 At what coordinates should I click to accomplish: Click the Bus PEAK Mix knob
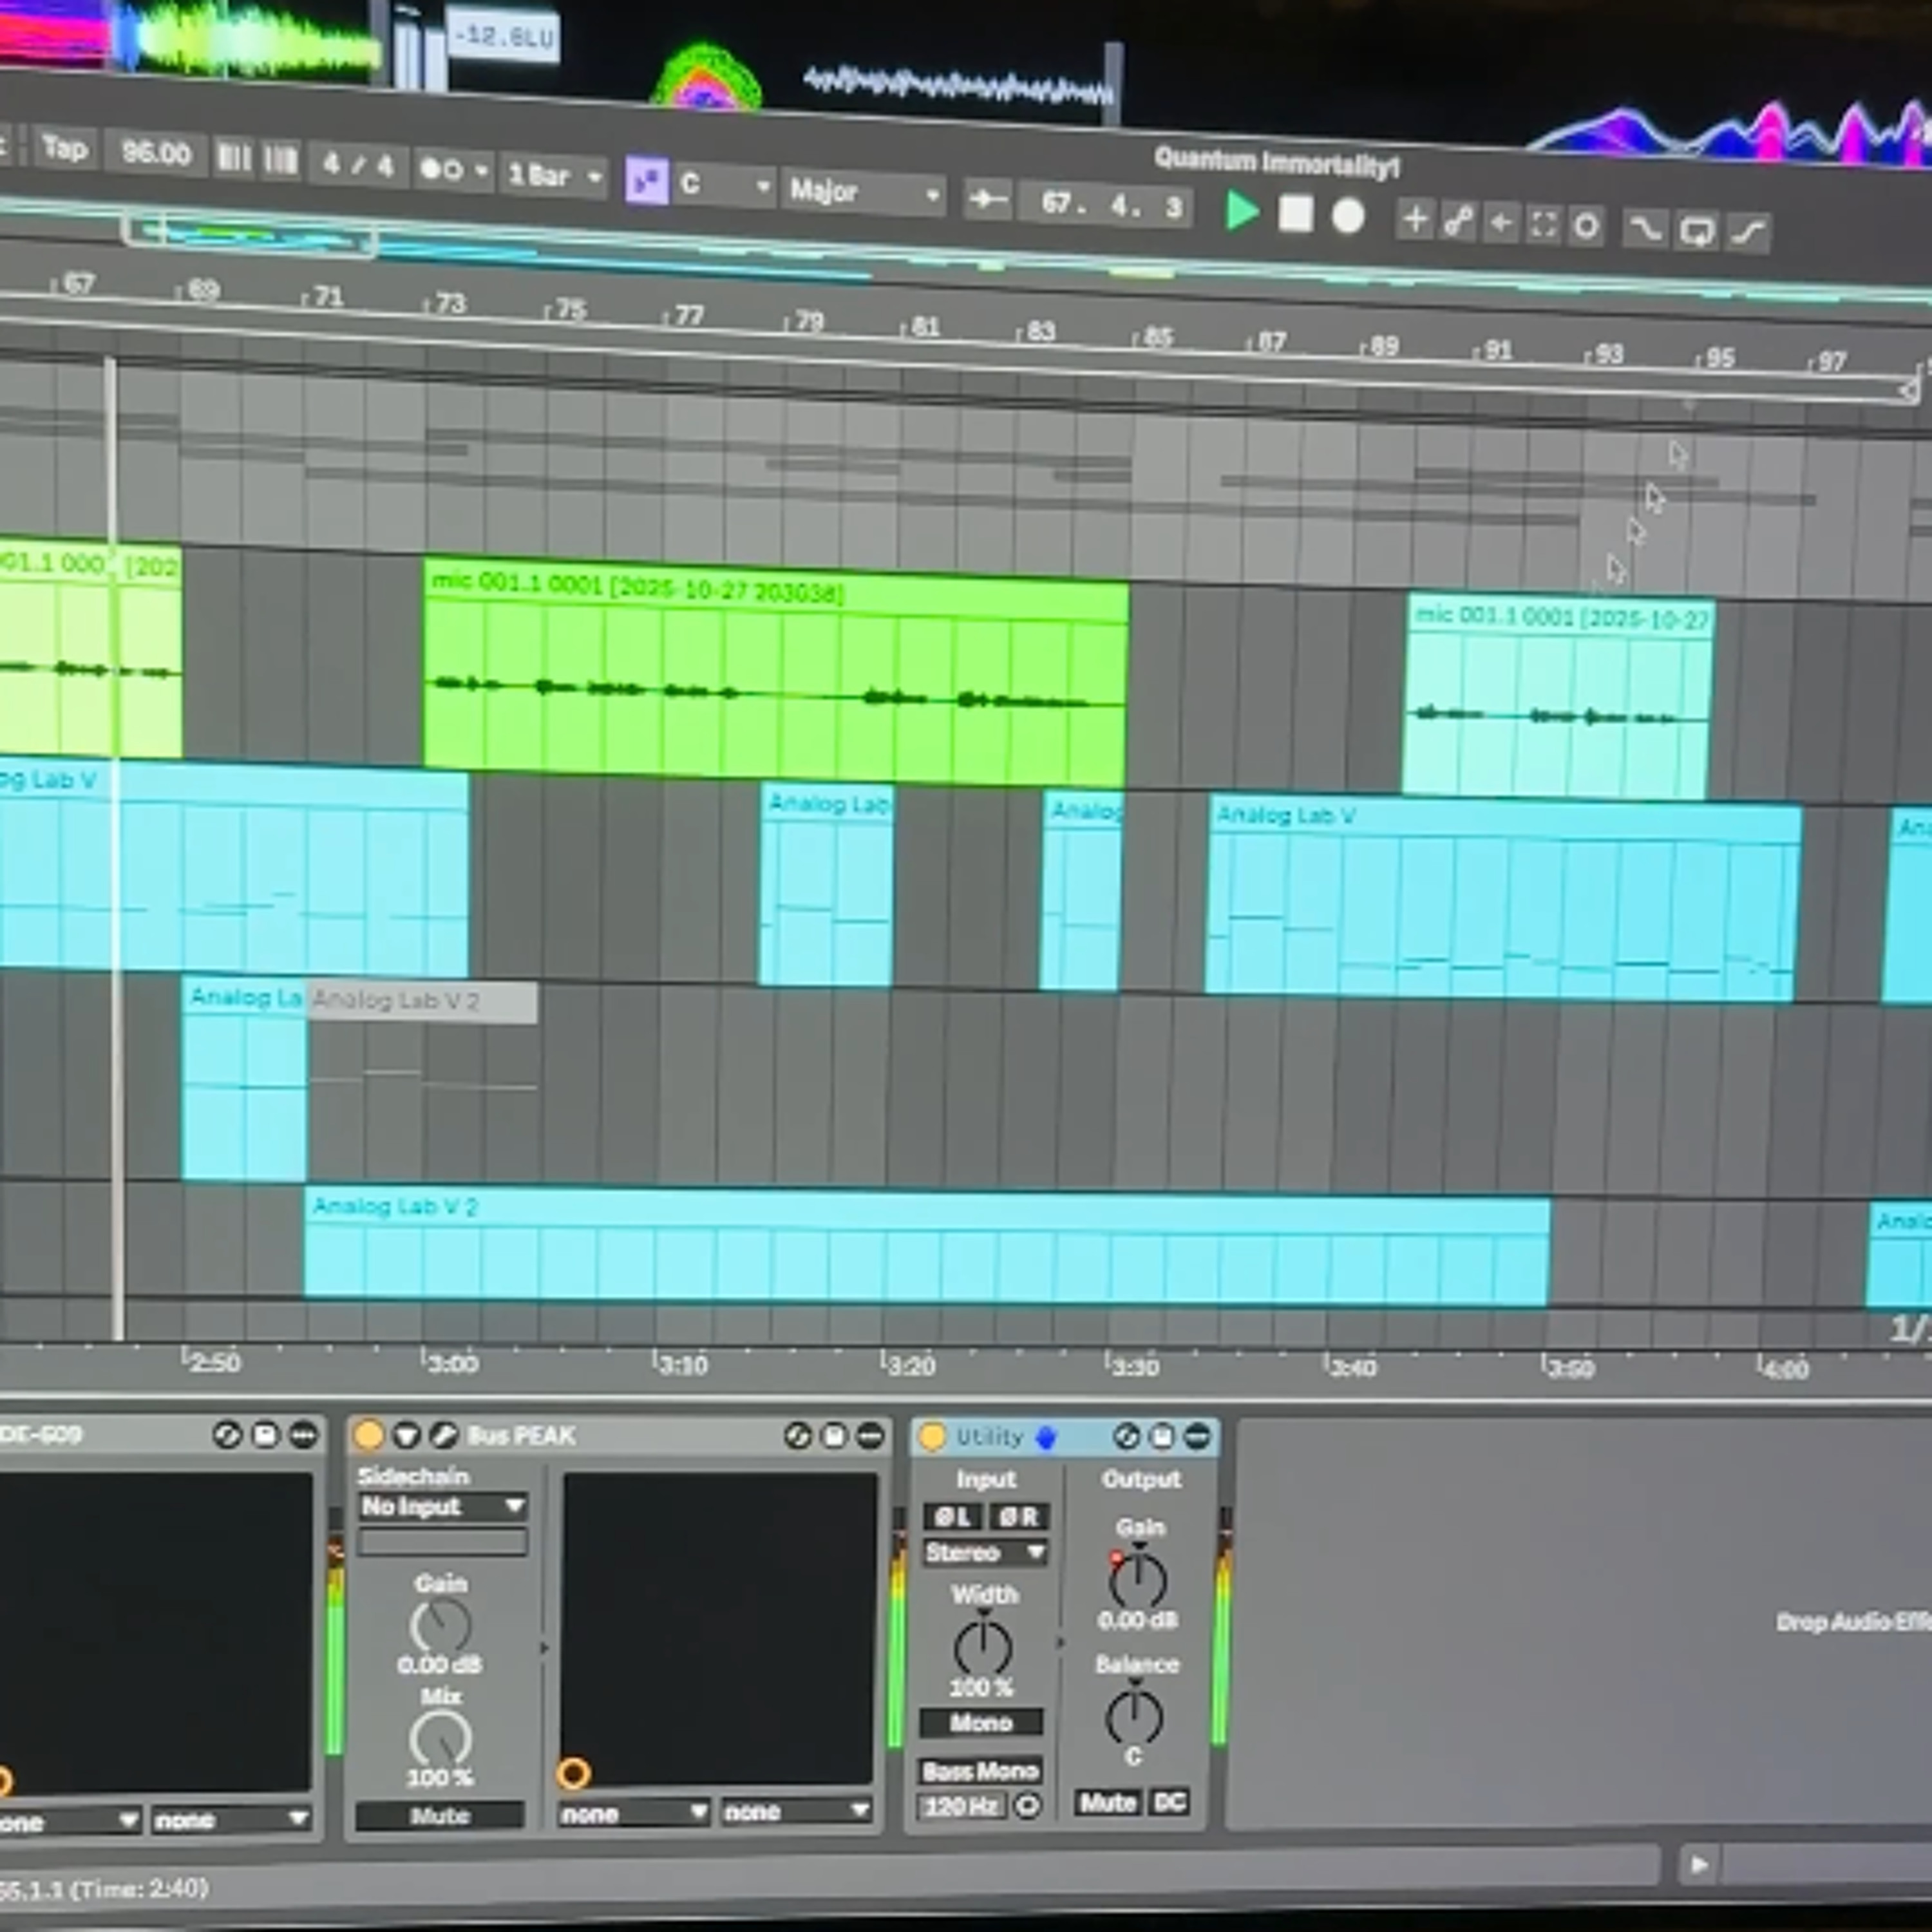click(x=439, y=1739)
